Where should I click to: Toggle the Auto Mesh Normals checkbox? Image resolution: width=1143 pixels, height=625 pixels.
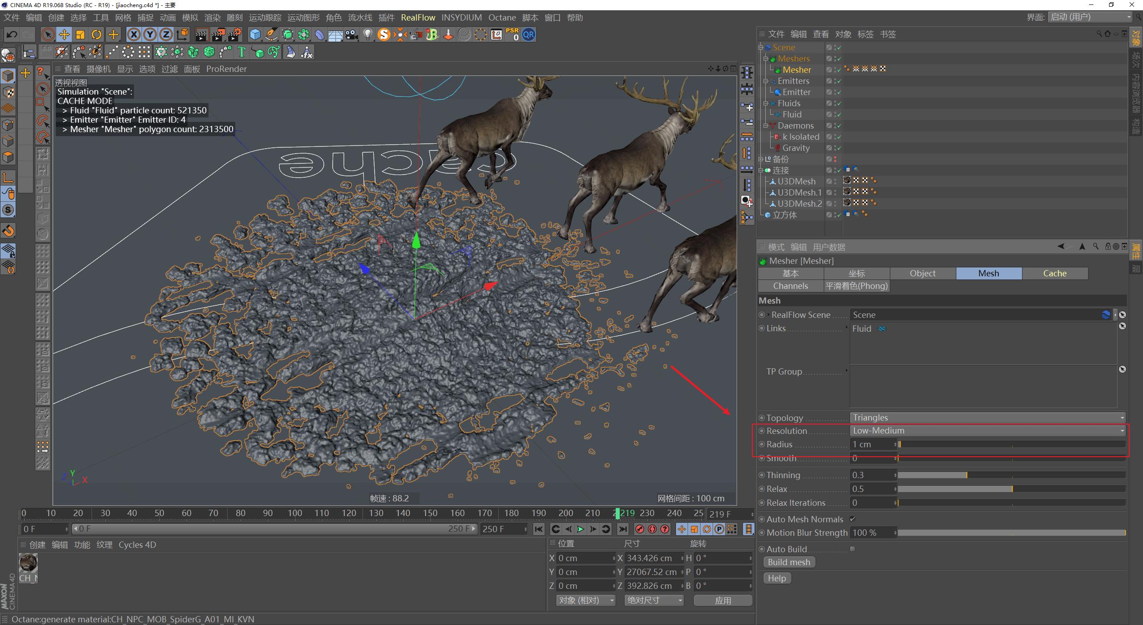tap(852, 519)
